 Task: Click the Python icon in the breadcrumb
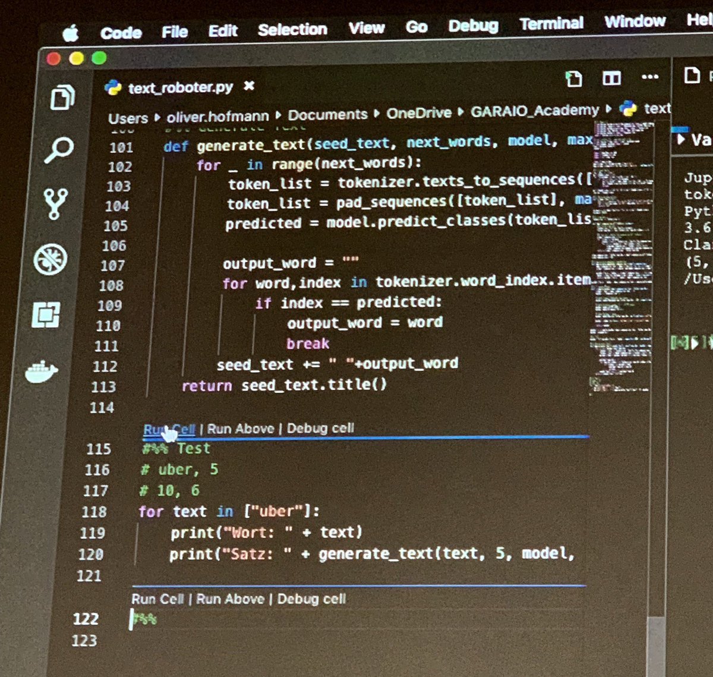coord(628,109)
